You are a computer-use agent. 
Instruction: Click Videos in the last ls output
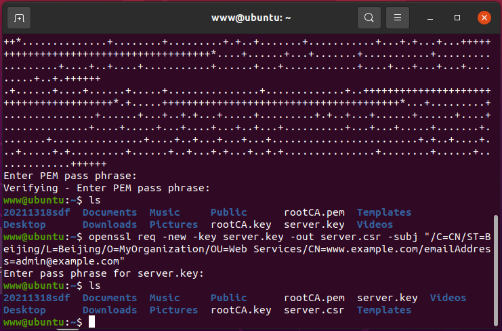(x=448, y=298)
